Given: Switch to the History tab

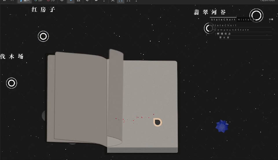Looking at the screenshot, I should click(246, 19).
